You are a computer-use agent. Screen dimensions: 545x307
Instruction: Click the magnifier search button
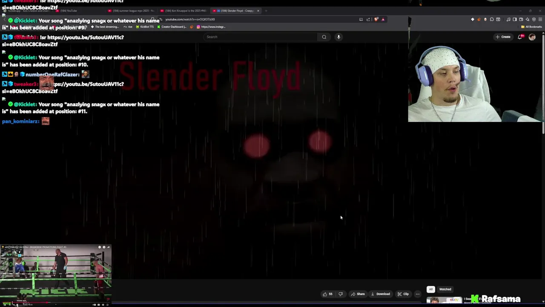pos(324,37)
